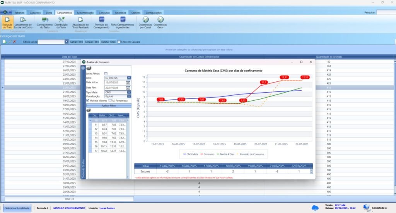The image size is (396, 213).
Task: Open the Tipo Meta dropdown
Action: coord(129,92)
